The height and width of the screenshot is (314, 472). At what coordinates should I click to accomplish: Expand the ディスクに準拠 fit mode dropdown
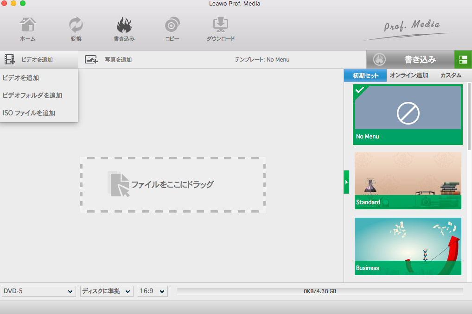click(107, 291)
